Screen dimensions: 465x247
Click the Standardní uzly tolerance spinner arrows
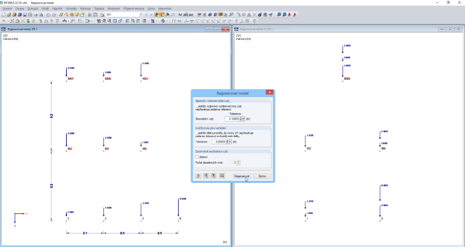click(240, 119)
